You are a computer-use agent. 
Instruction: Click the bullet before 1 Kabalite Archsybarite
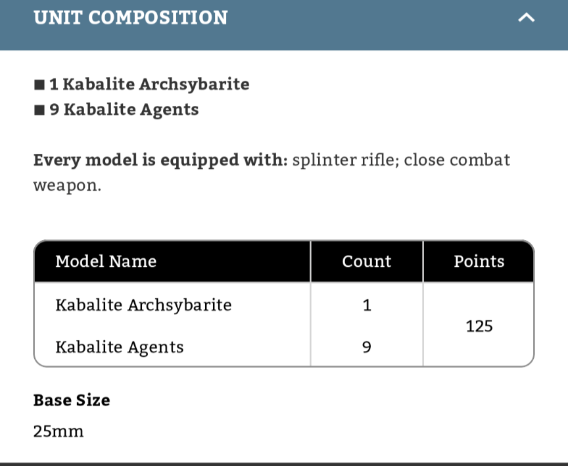point(39,85)
